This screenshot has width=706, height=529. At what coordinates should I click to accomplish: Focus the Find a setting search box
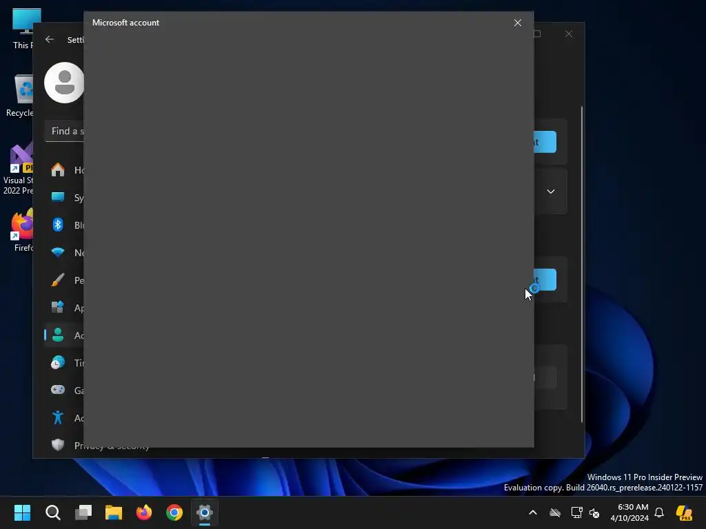(x=64, y=131)
